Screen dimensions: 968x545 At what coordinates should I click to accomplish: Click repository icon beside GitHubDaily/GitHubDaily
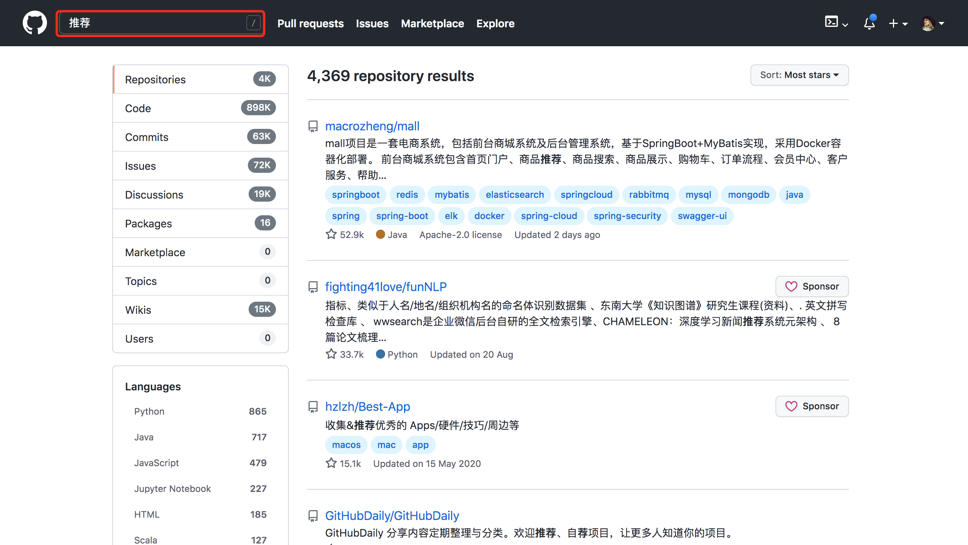(x=313, y=516)
